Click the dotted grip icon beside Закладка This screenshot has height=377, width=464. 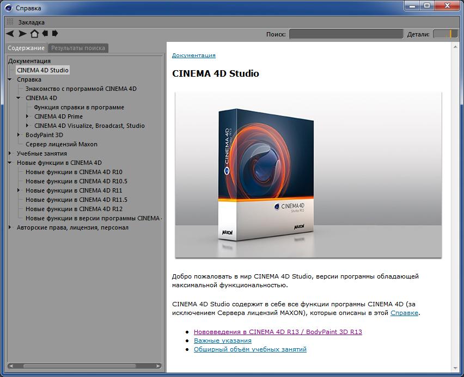10,22
